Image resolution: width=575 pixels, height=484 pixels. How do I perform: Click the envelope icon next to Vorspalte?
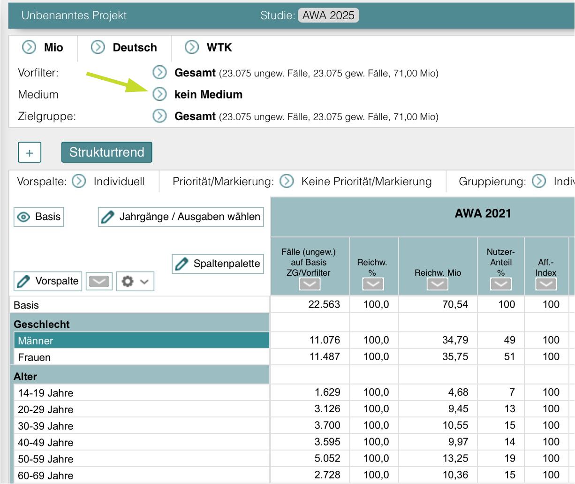pos(98,281)
